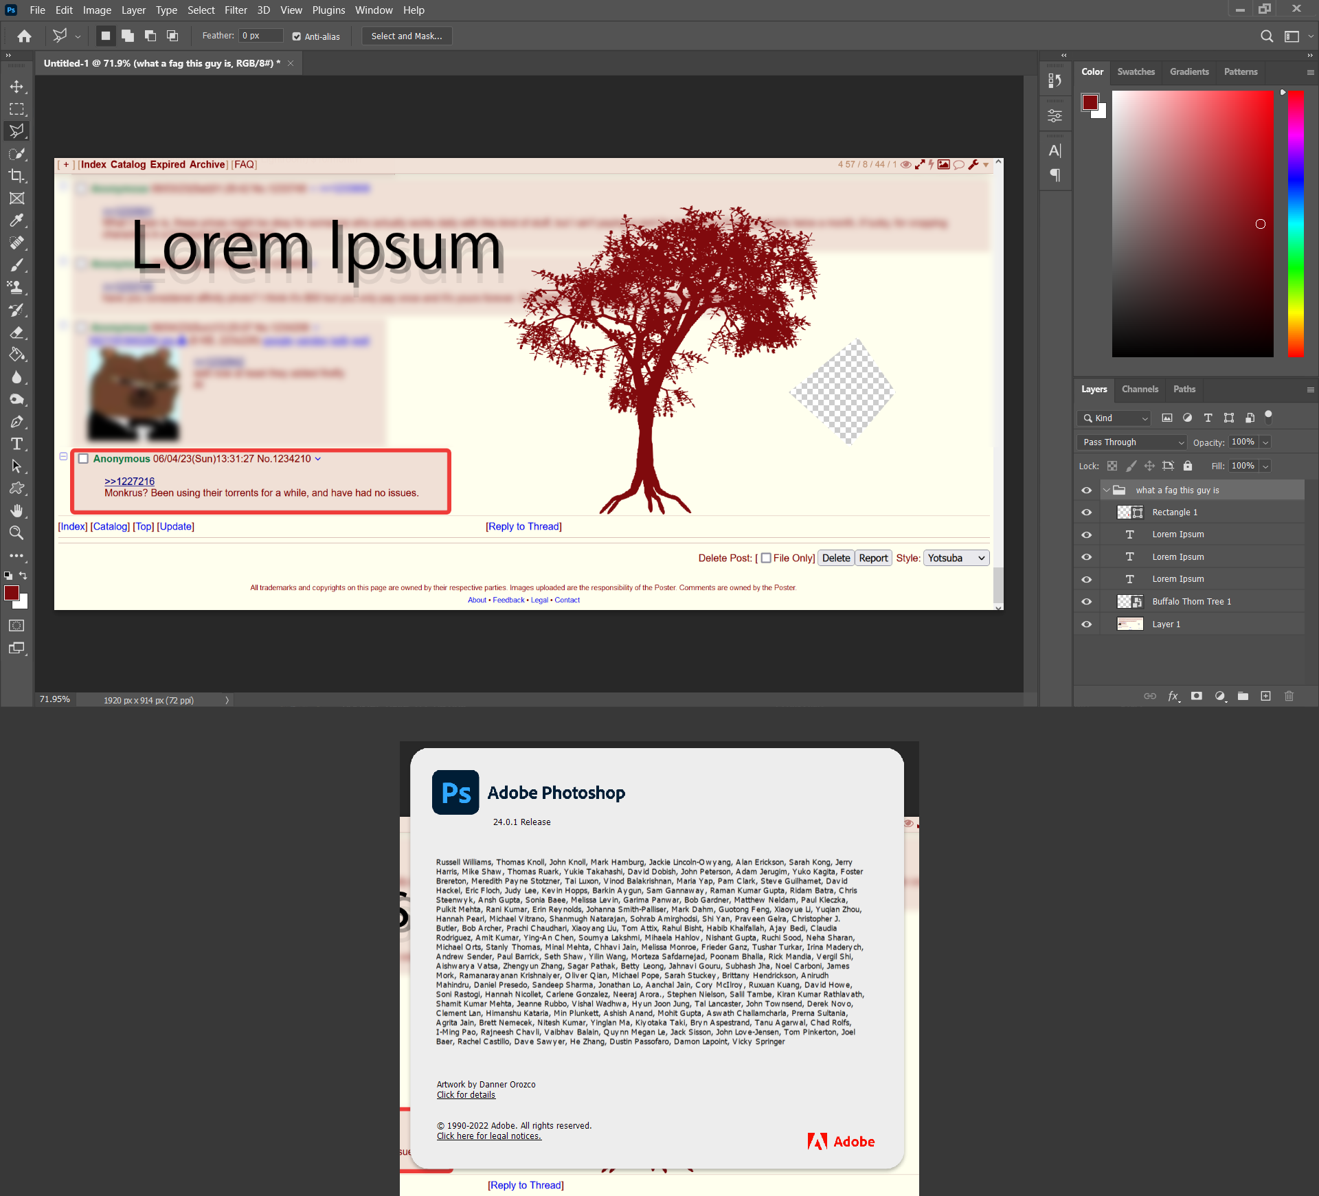Click the foreground color swatch in Color panel
Viewport: 1319px width, 1196px height.
coord(1090,102)
